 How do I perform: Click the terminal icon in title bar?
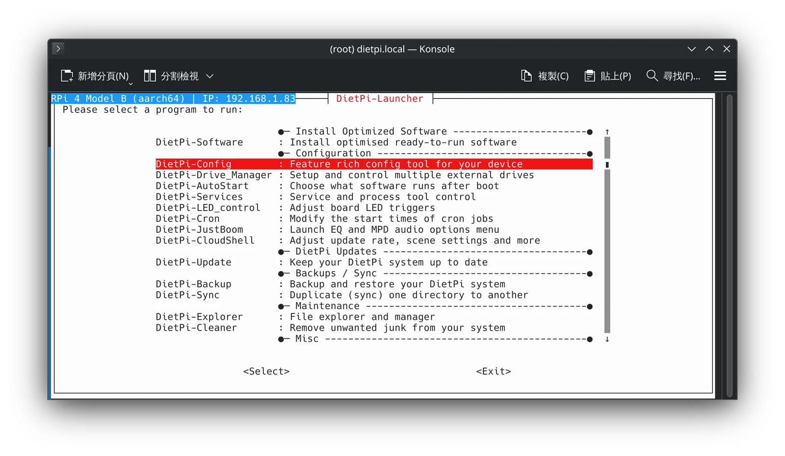tap(58, 48)
